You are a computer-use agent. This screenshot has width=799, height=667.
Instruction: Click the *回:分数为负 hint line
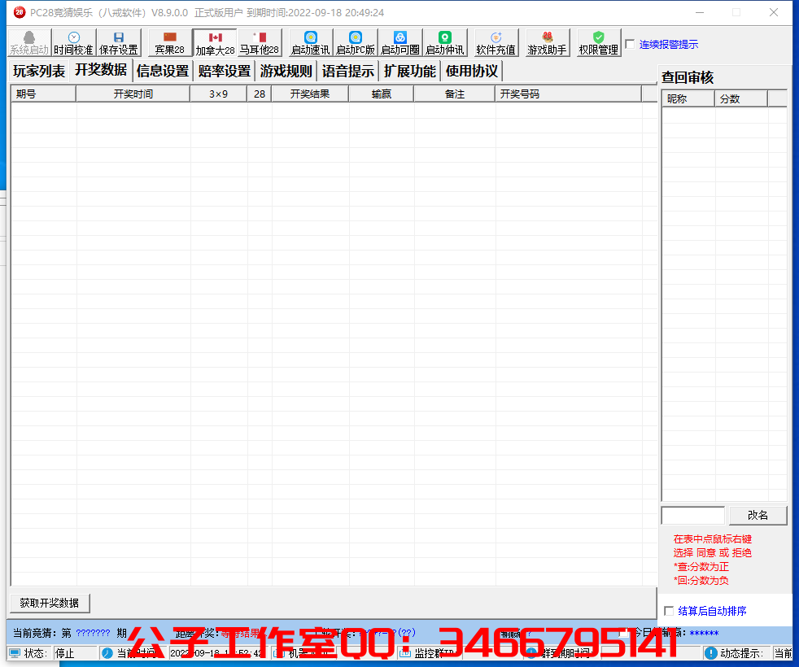point(701,581)
